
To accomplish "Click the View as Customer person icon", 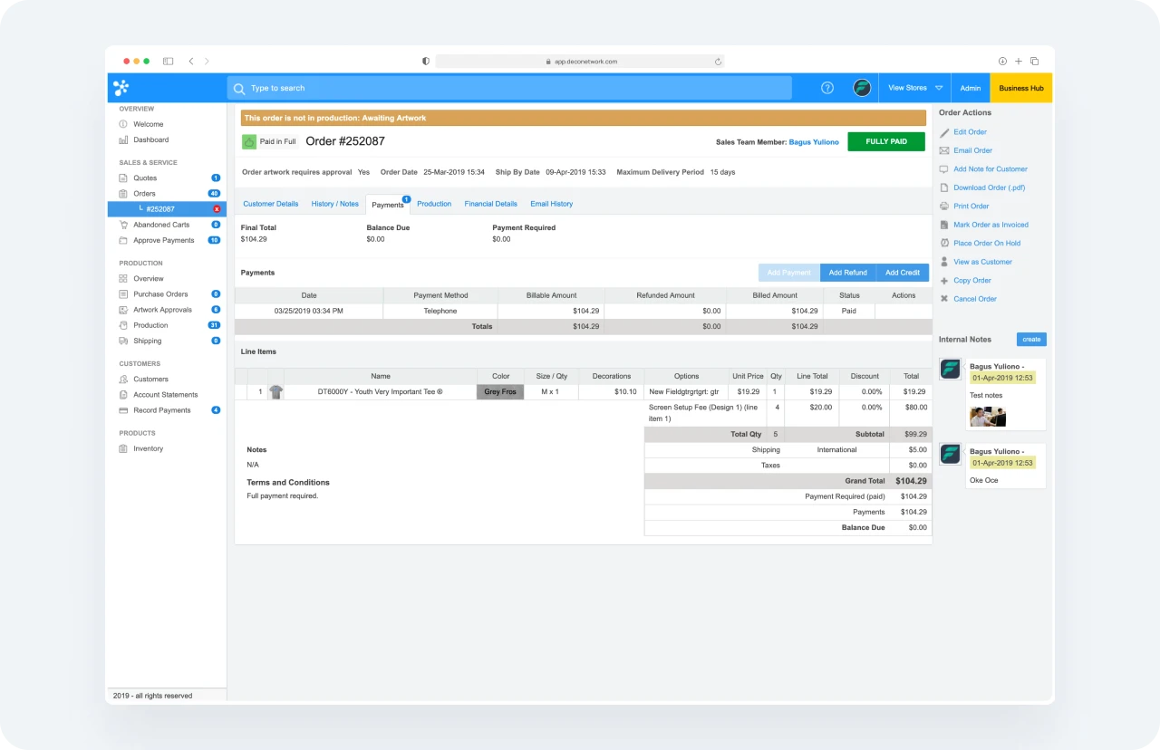I will [x=944, y=262].
